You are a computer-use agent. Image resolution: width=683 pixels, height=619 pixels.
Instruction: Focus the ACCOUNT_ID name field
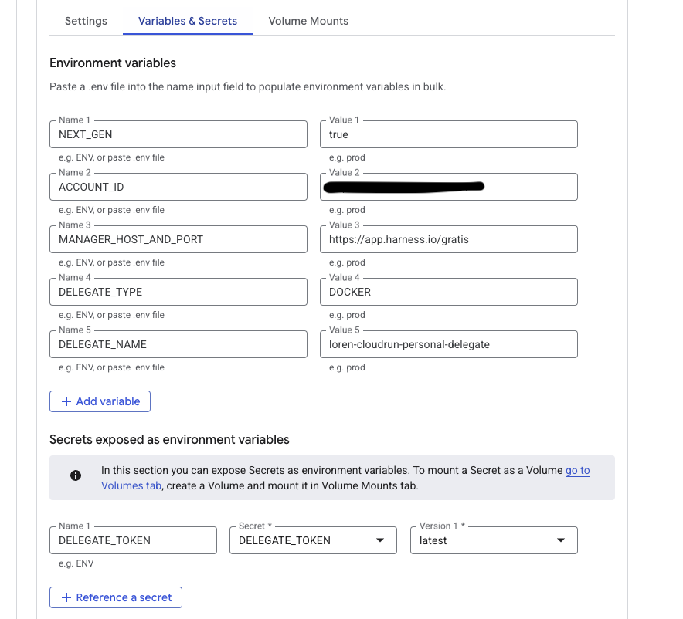pos(178,187)
